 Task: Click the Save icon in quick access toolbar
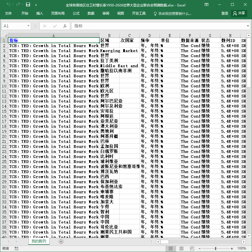click(28, 5)
